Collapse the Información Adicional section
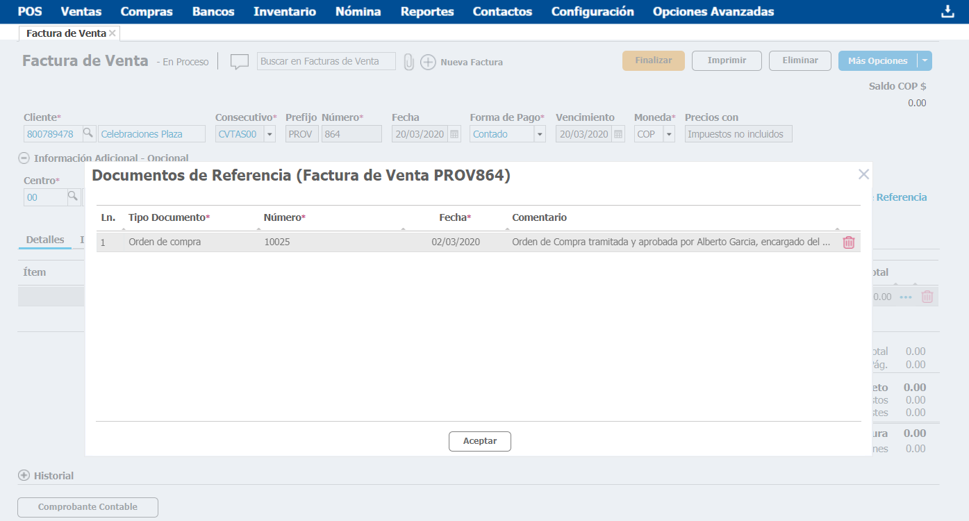 (x=24, y=158)
